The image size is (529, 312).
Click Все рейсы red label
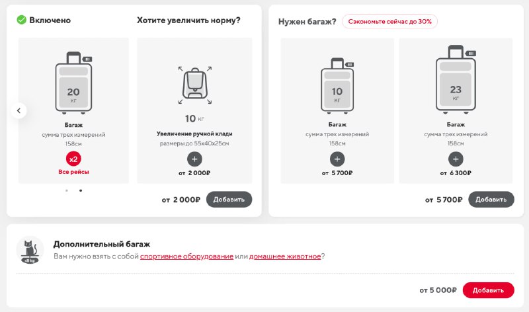pos(73,172)
